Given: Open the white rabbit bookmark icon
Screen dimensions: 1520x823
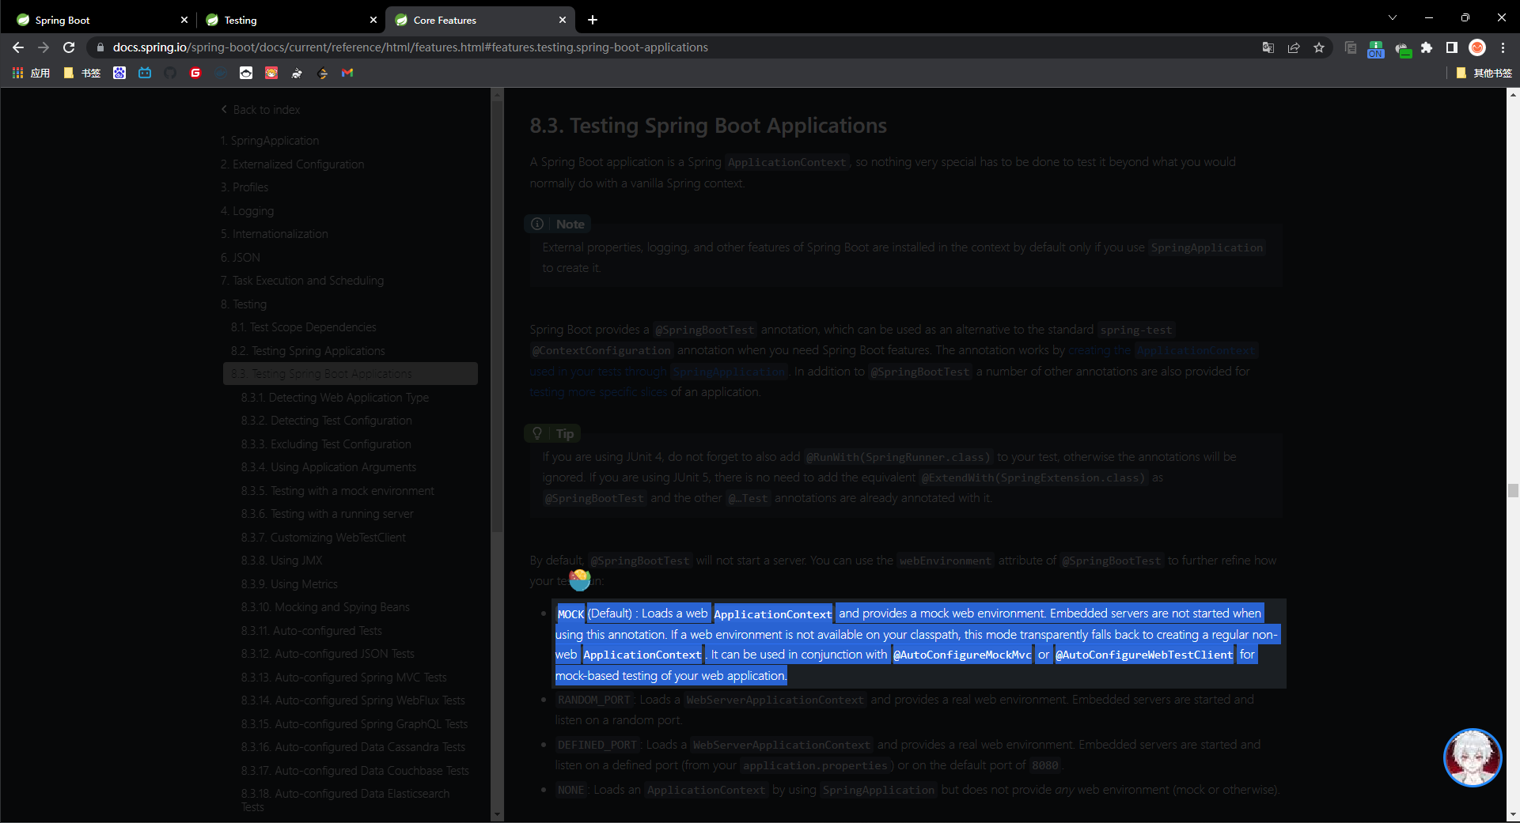Looking at the screenshot, I should coord(297,73).
